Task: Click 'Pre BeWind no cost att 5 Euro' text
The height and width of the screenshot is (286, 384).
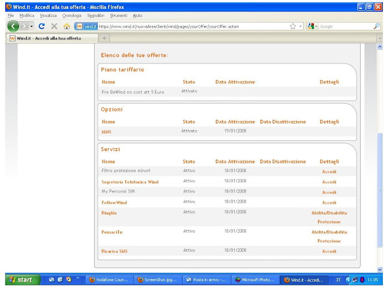Action: pyautogui.click(x=133, y=92)
